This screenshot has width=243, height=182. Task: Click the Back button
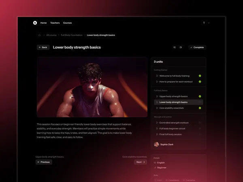click(43, 47)
